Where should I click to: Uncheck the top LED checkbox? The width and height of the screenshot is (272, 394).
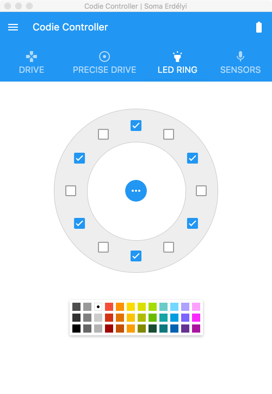(136, 126)
